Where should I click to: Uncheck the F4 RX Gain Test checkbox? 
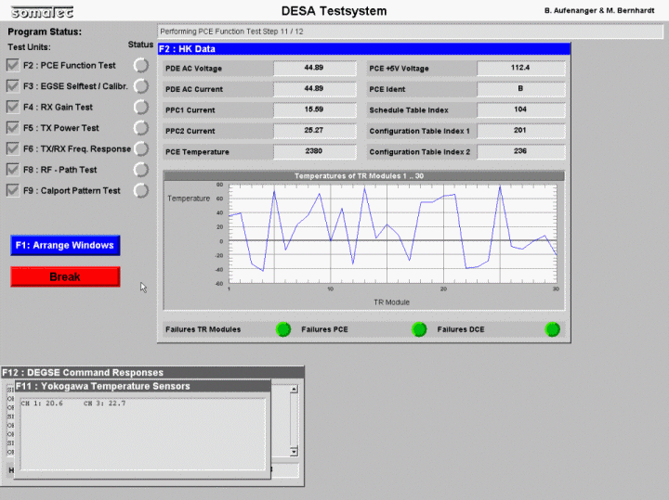pyautogui.click(x=13, y=107)
